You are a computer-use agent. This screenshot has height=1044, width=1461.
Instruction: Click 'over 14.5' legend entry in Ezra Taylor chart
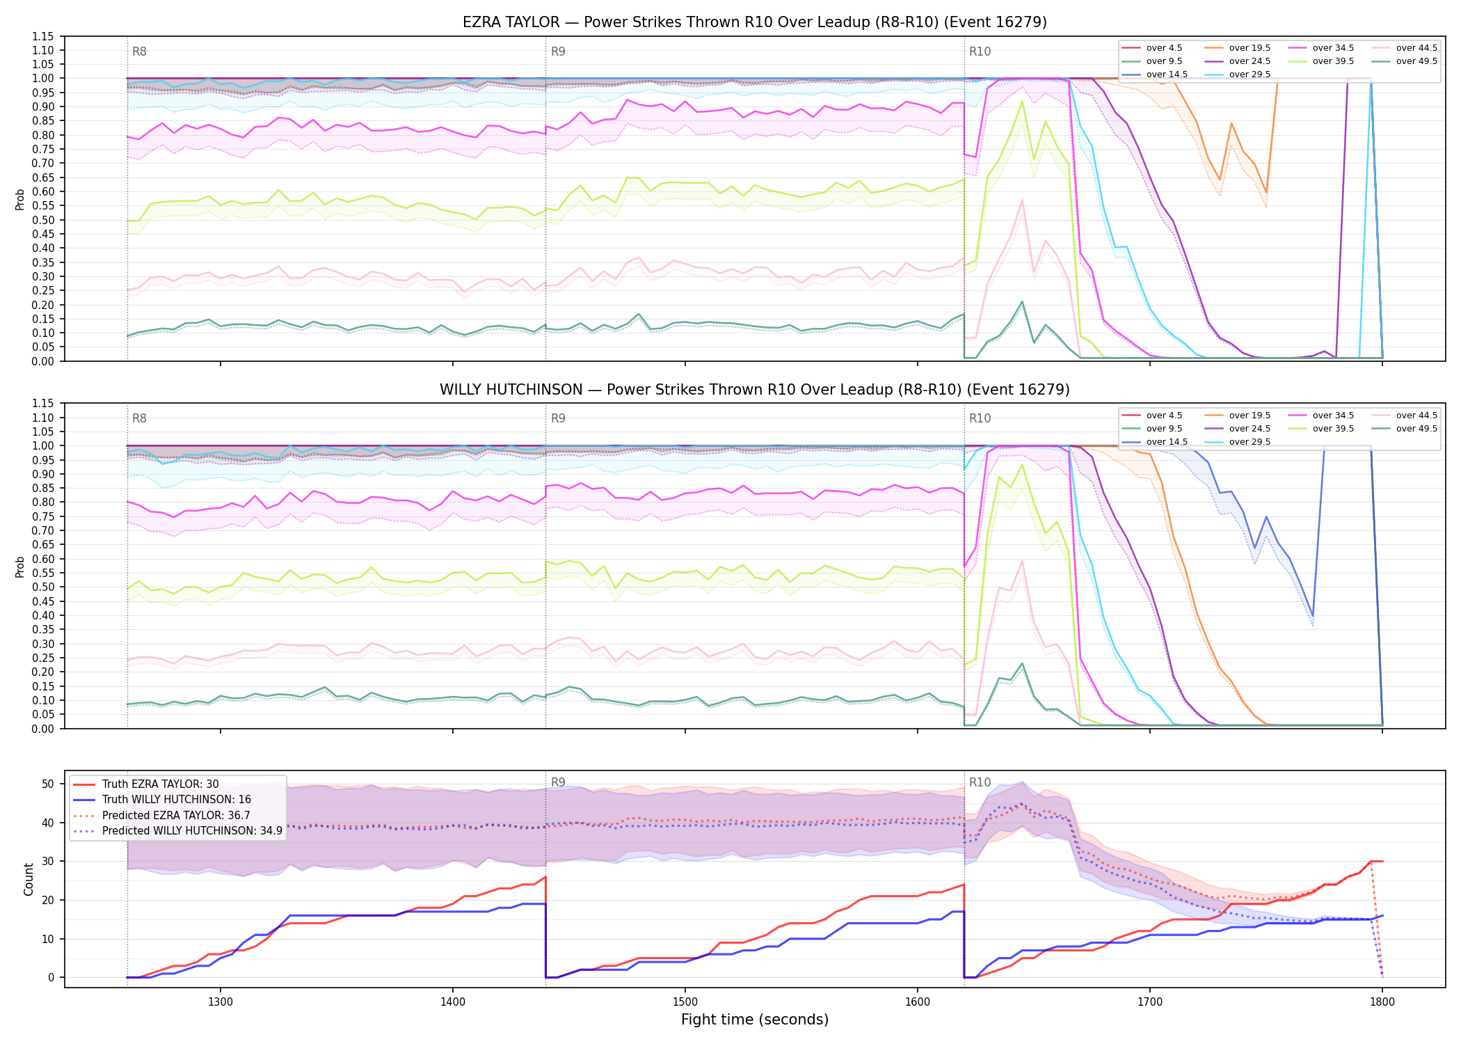coord(1155,74)
